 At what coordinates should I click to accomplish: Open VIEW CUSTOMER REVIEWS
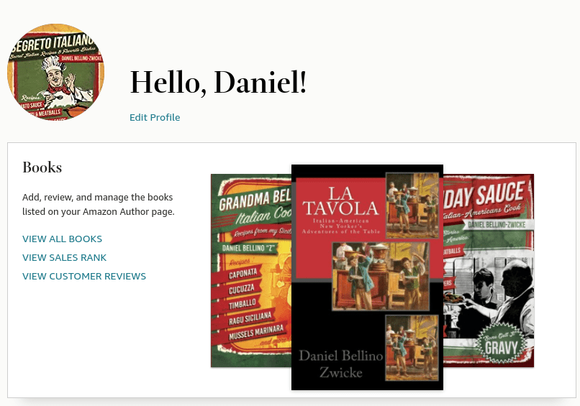pos(84,277)
